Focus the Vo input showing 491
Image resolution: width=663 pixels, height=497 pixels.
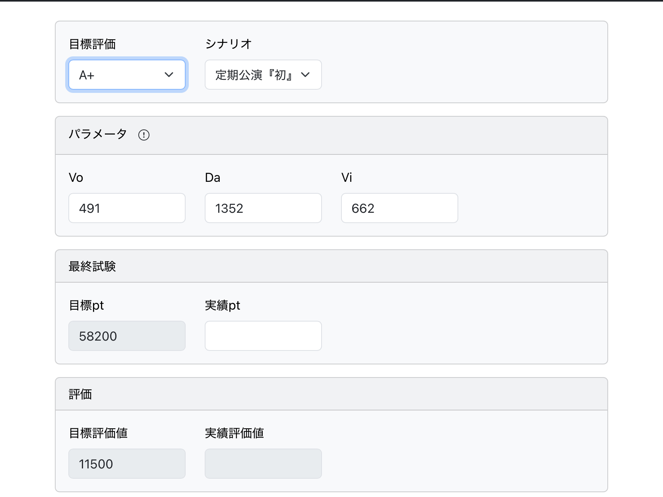(127, 208)
